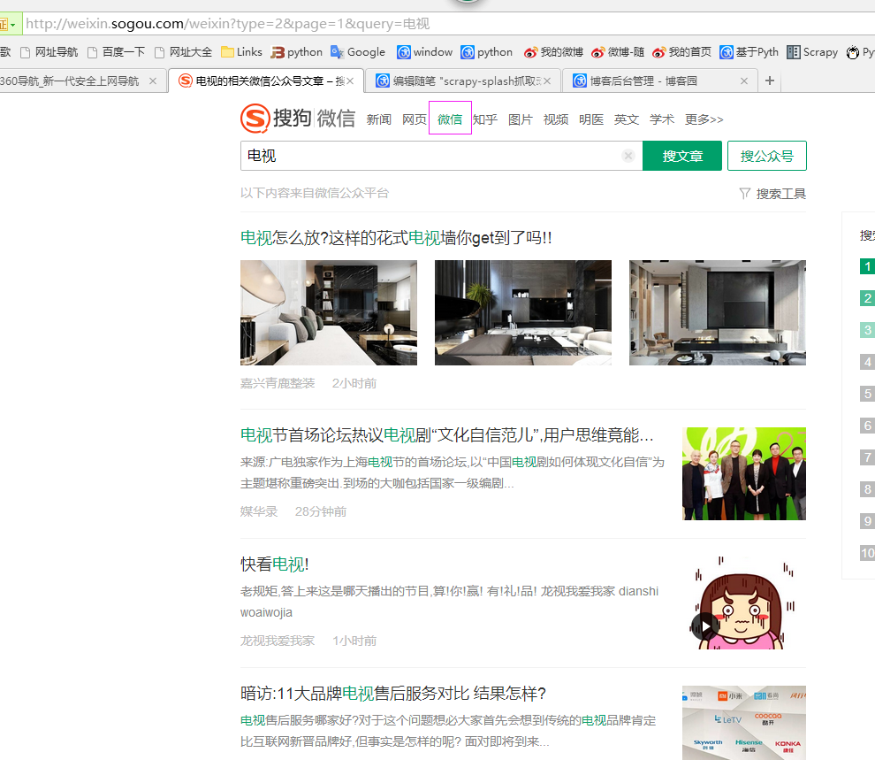
Task: Open the Links bookmark folder
Action: pos(241,52)
